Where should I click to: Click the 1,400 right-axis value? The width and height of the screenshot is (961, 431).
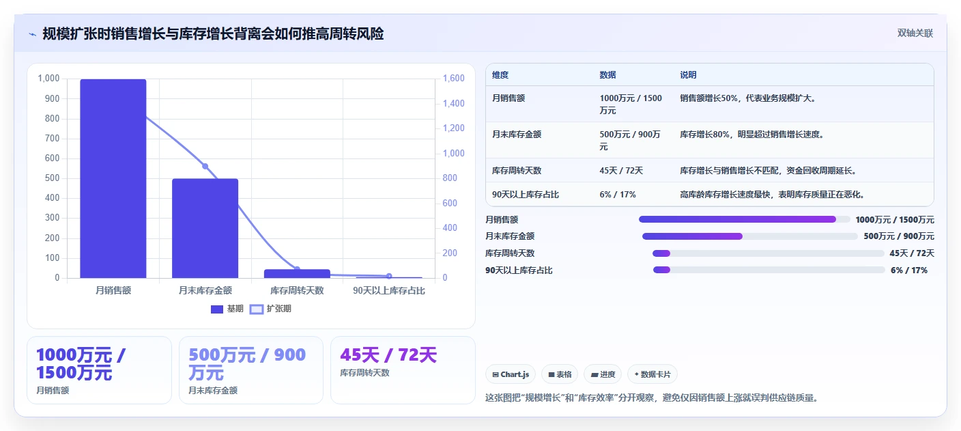[x=454, y=104]
